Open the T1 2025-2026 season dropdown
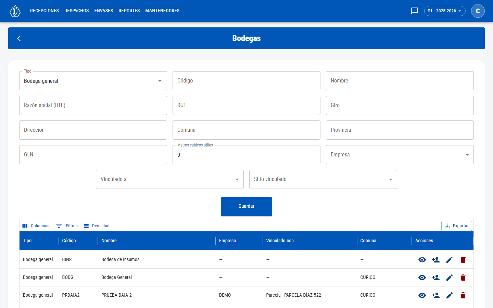The width and height of the screenshot is (493, 308). point(445,11)
